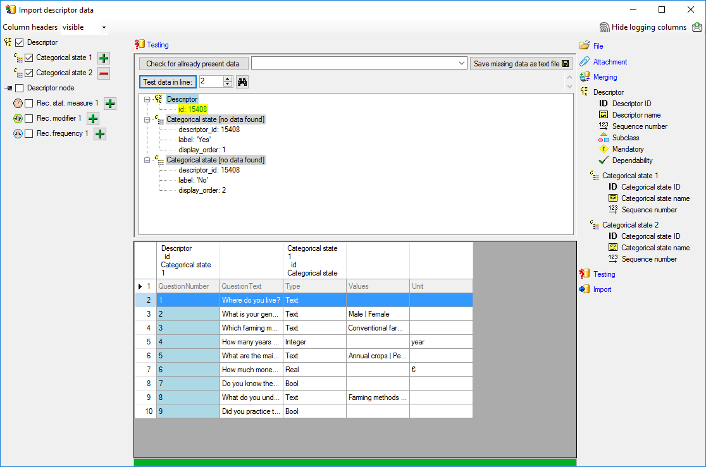The width and height of the screenshot is (706, 467).
Task: Collapse the Descriptor tree node
Action: (x=147, y=99)
